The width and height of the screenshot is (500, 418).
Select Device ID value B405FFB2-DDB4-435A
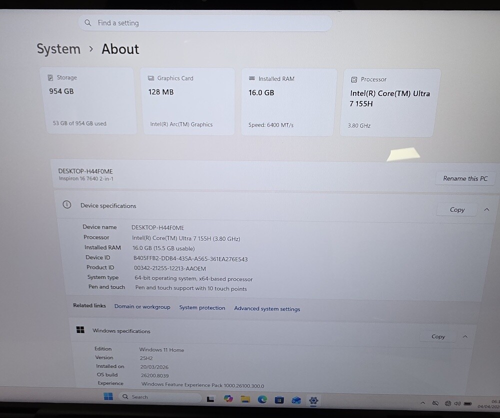[x=190, y=259]
